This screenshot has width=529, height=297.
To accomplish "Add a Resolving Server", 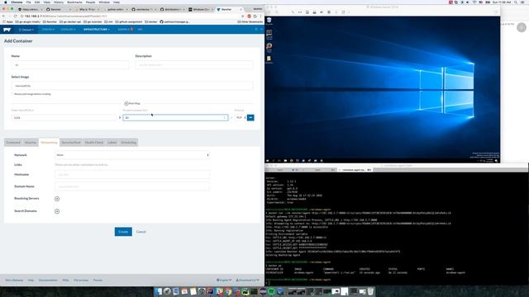I will [x=57, y=199].
